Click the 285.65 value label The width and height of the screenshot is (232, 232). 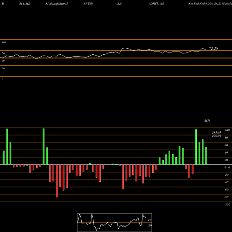click(216, 133)
